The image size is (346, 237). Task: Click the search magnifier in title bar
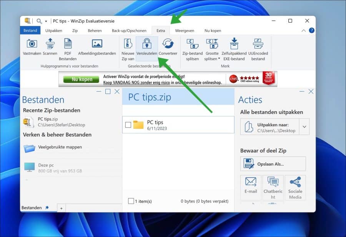point(39,21)
